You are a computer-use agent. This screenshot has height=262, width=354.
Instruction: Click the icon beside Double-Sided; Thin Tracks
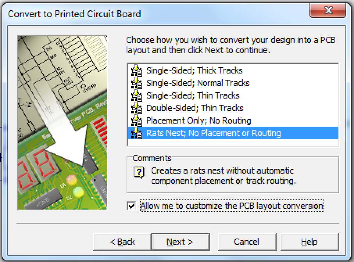pos(137,108)
